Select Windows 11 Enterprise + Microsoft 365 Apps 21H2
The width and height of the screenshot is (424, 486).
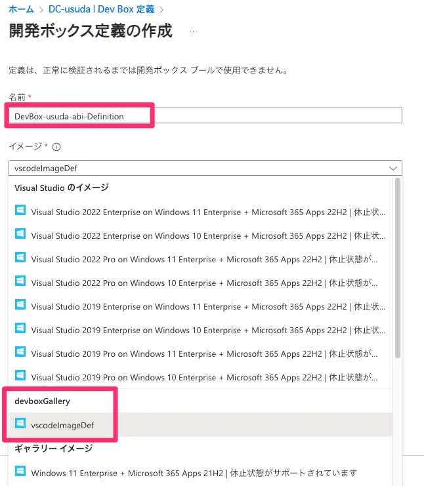tap(200, 473)
